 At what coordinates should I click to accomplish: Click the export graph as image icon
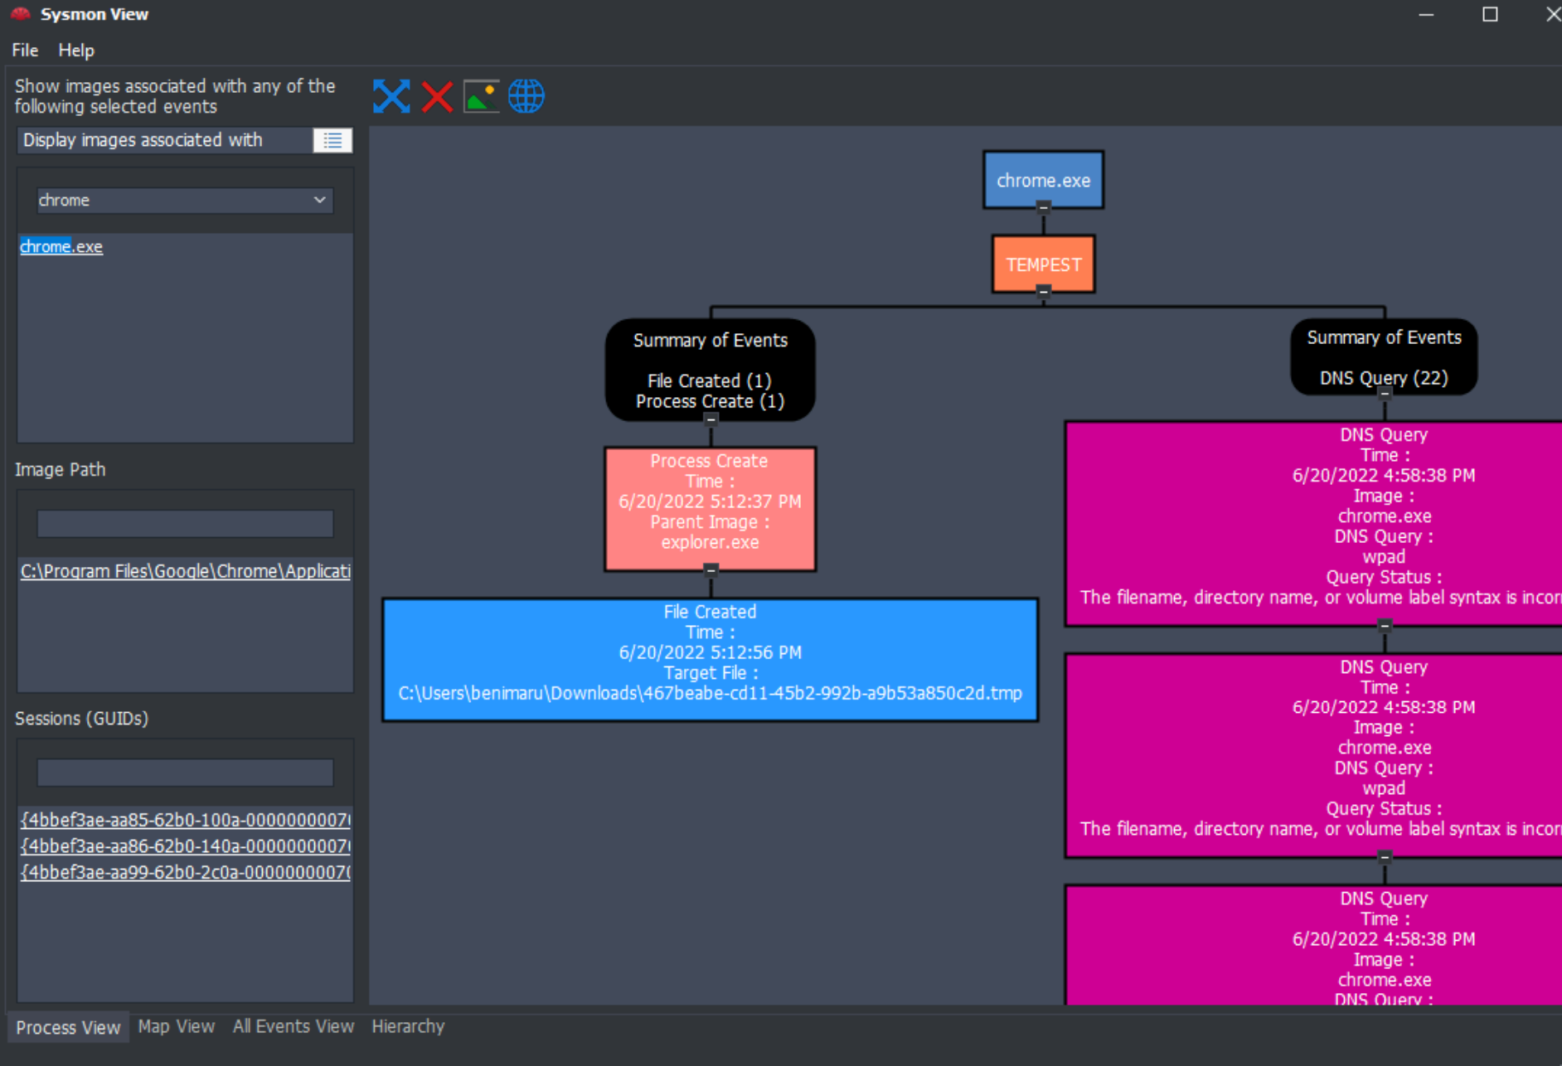[x=481, y=96]
